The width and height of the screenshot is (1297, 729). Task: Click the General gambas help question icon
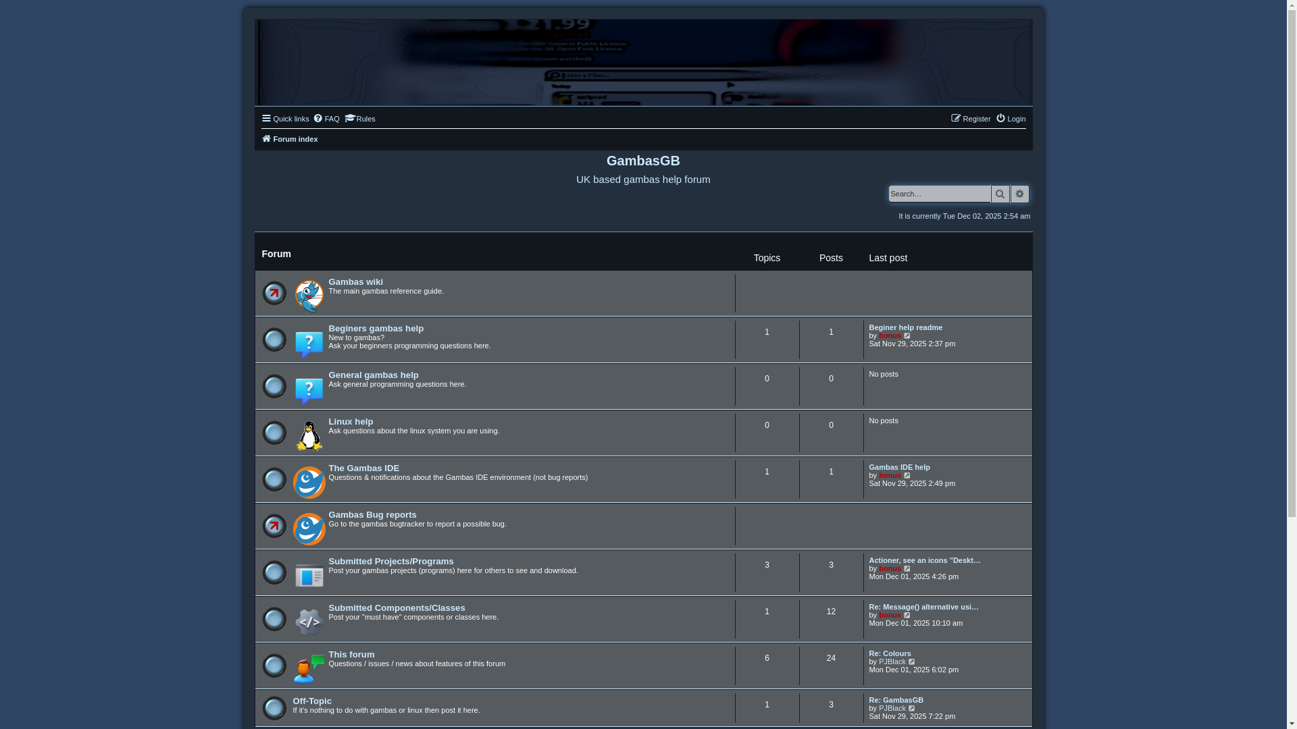[309, 391]
